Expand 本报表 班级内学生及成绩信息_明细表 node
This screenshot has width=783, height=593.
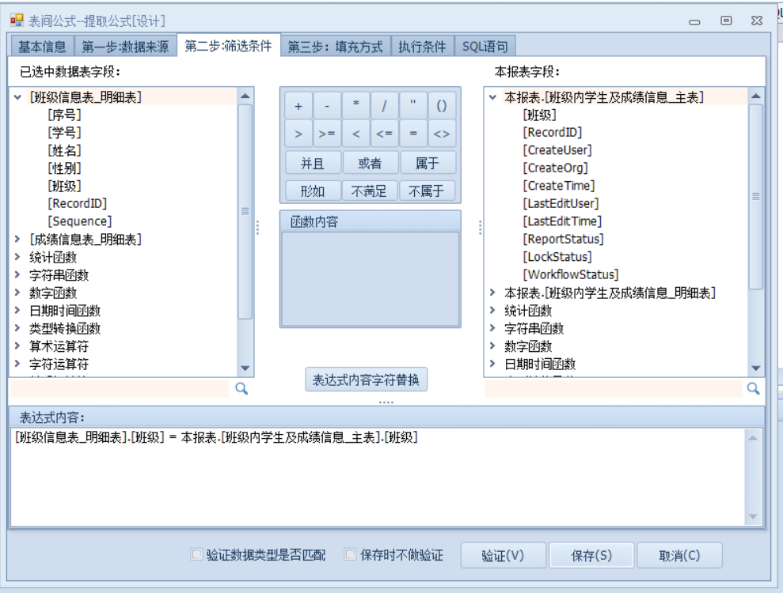tap(493, 293)
